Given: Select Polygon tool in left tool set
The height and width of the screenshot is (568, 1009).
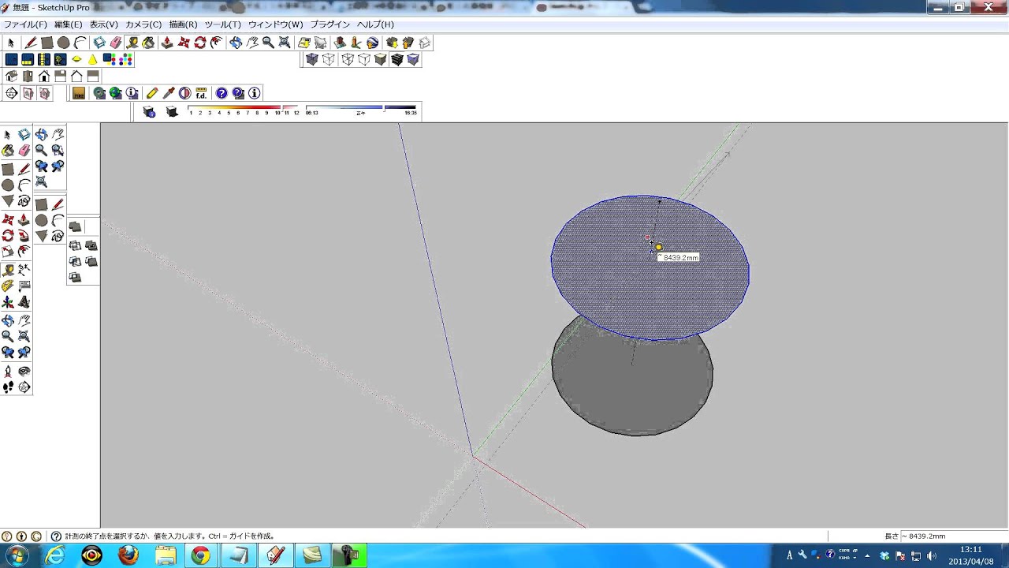Looking at the screenshot, I should [8, 201].
